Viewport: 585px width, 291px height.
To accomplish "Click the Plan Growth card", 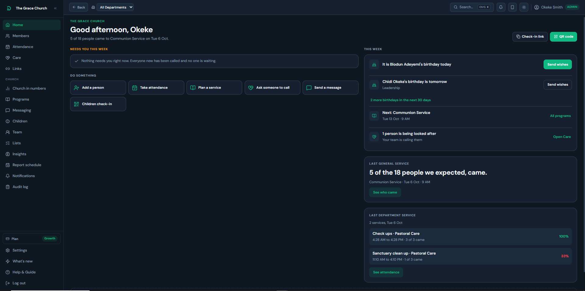I will [32, 239].
